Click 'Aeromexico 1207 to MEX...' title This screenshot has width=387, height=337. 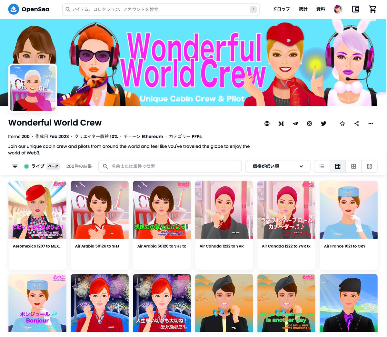tap(37, 246)
